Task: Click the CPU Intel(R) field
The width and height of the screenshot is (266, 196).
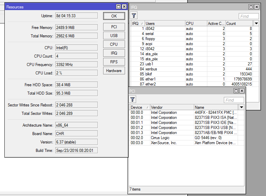Action: (77, 48)
